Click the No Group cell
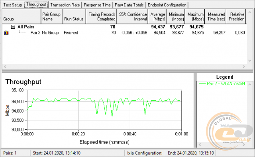The height and width of the screenshot is (157, 255). [x=50, y=33]
